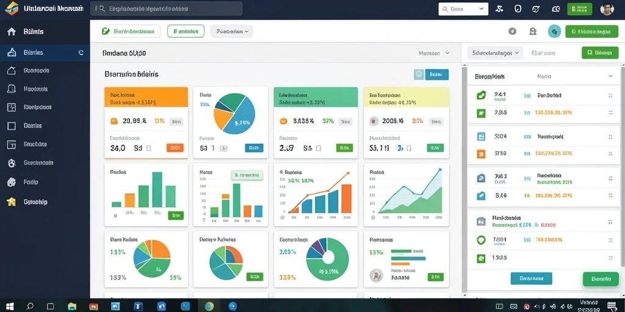This screenshot has width=625, height=312.
Task: Expand the gray dropdown in the secondary toolbar
Action: tap(231, 31)
